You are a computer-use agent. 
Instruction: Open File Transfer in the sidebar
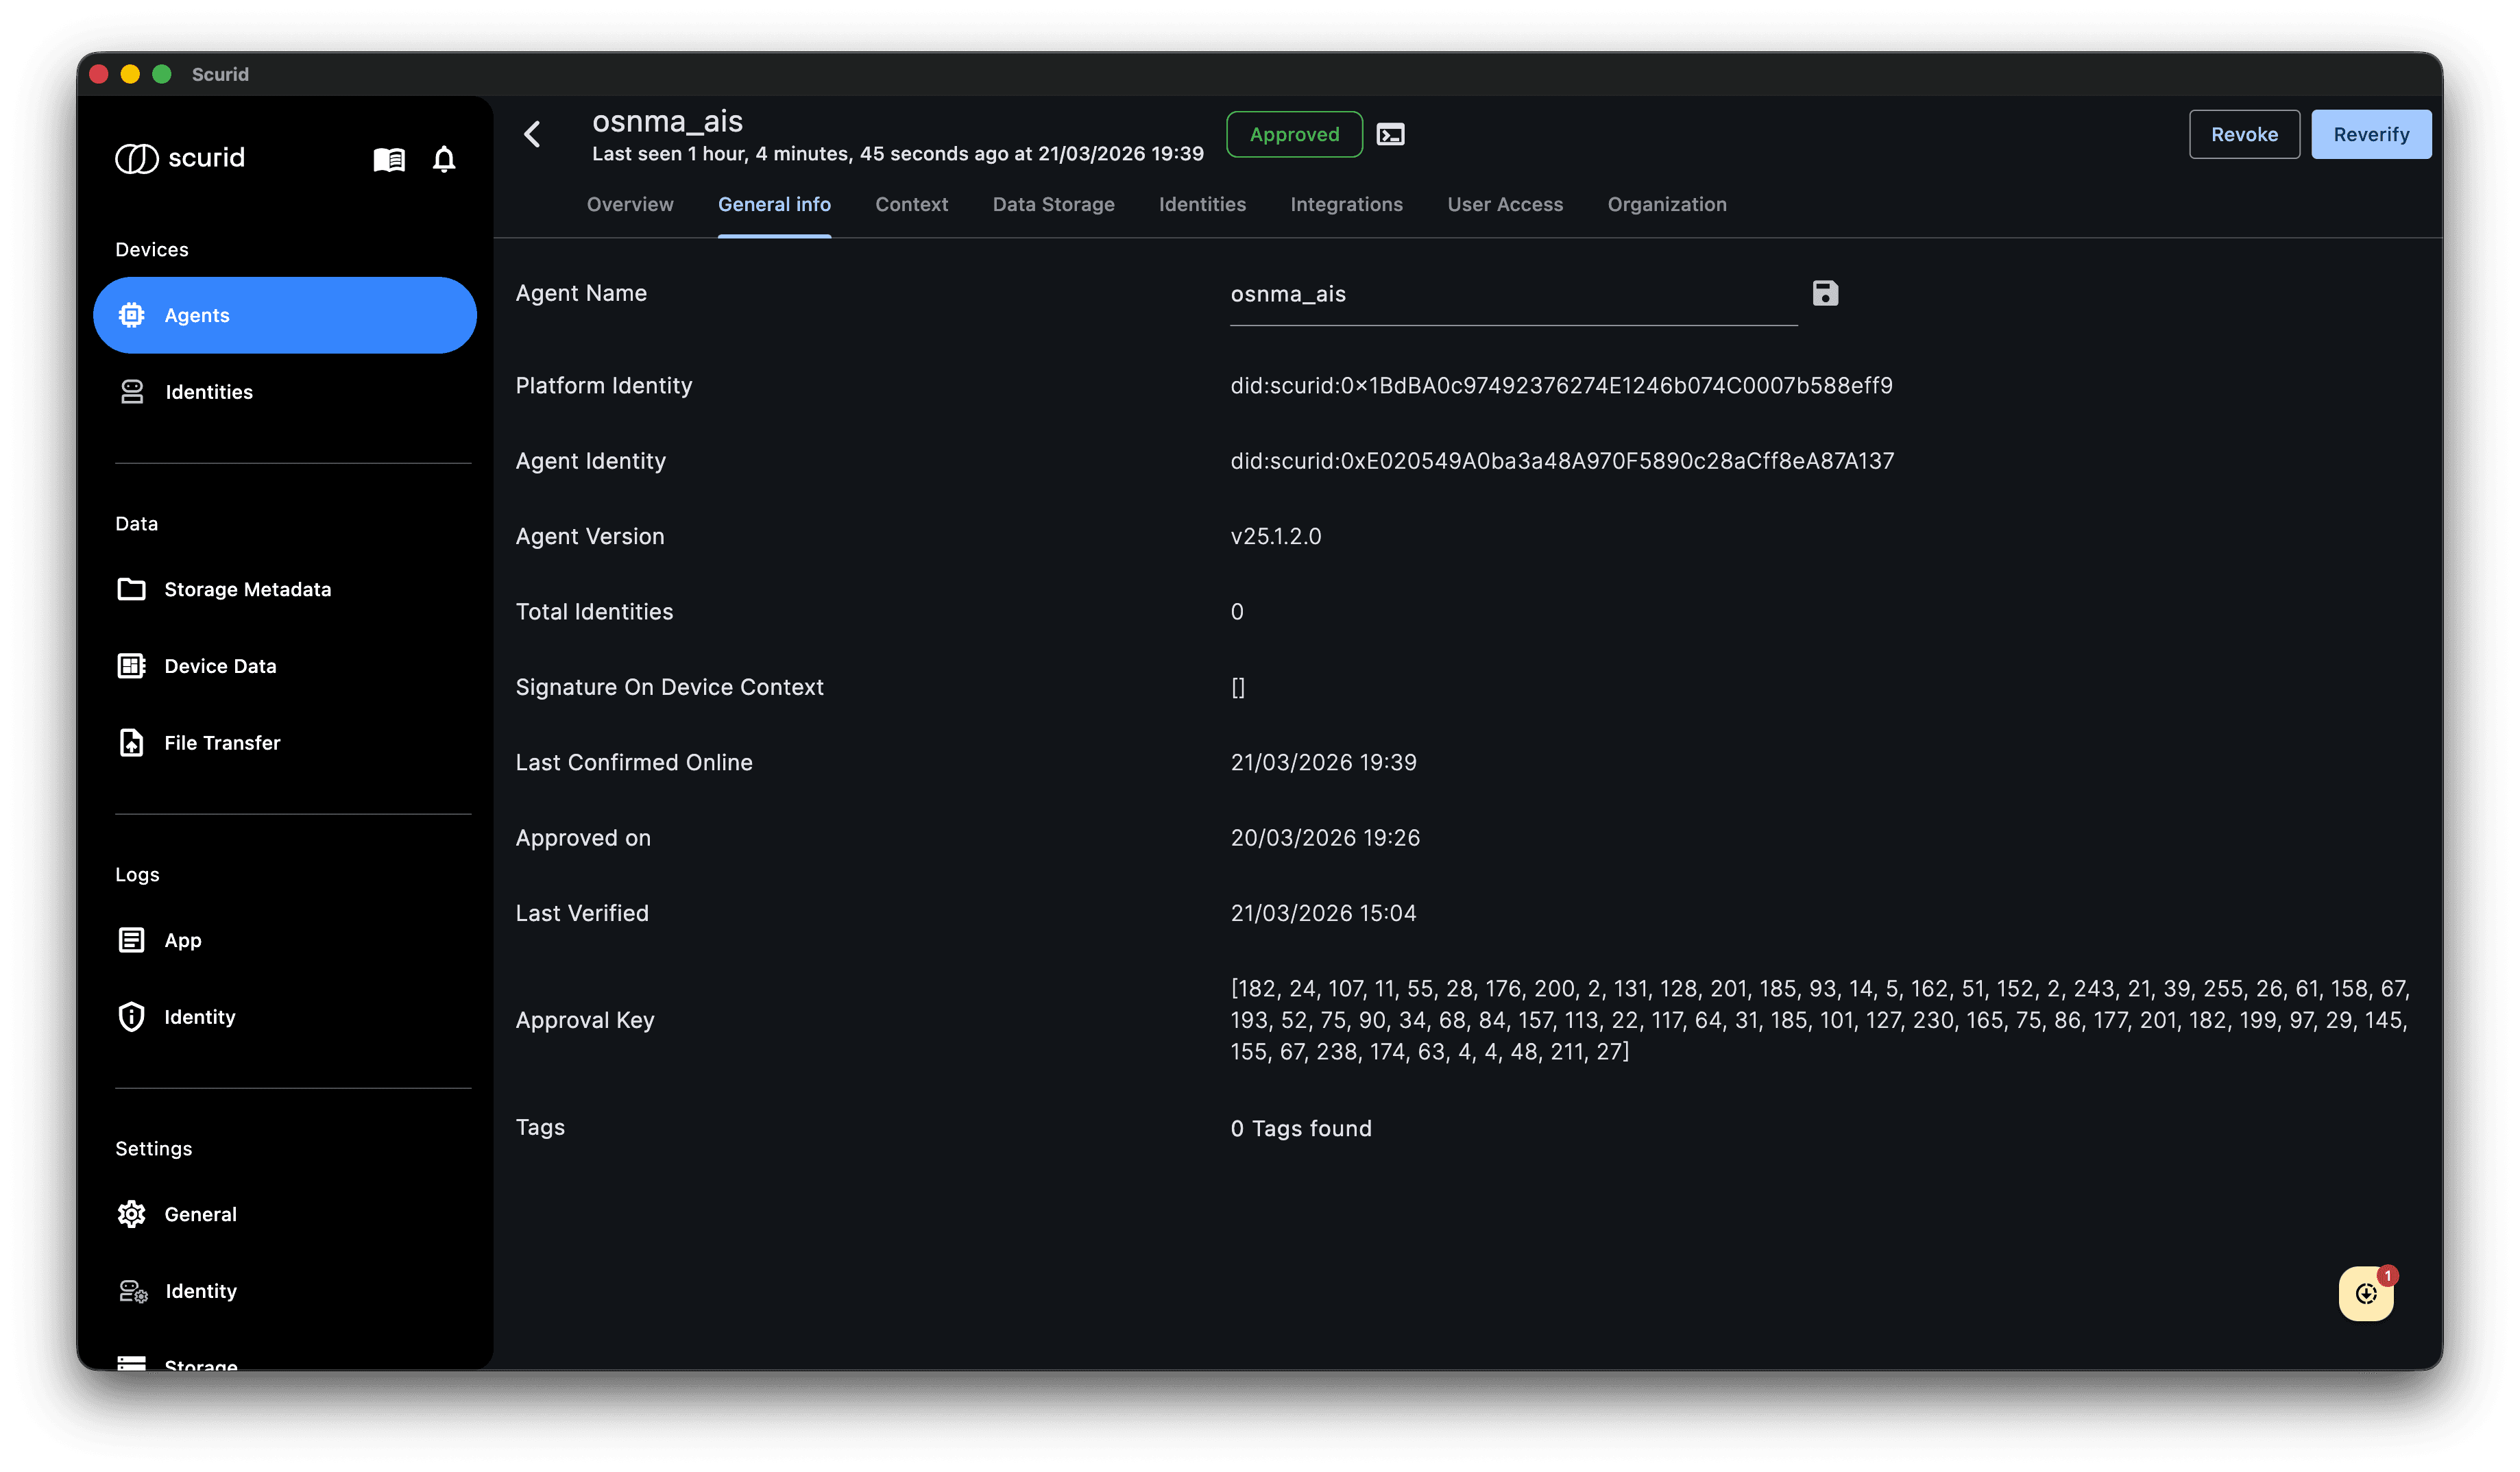pos(222,742)
